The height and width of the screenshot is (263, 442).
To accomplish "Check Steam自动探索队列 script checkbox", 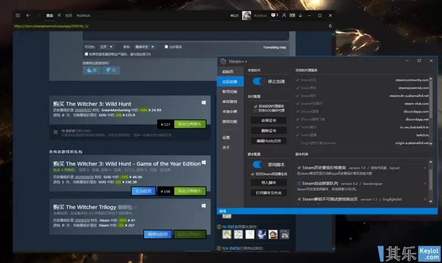I will pyautogui.click(x=299, y=184).
